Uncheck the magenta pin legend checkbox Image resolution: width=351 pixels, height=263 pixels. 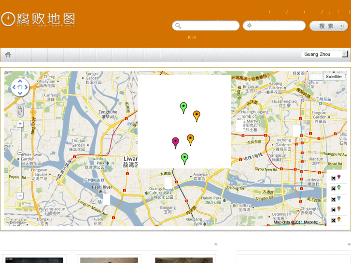[x=334, y=178]
